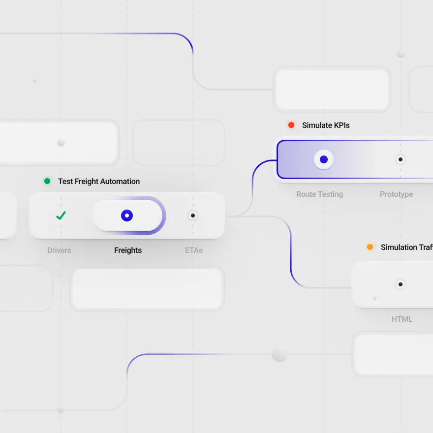Click the green checkmark above Drivers
433x433 pixels.
[x=61, y=216]
